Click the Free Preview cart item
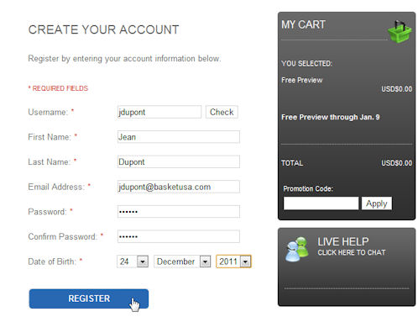The image size is (418, 317). coord(302,80)
